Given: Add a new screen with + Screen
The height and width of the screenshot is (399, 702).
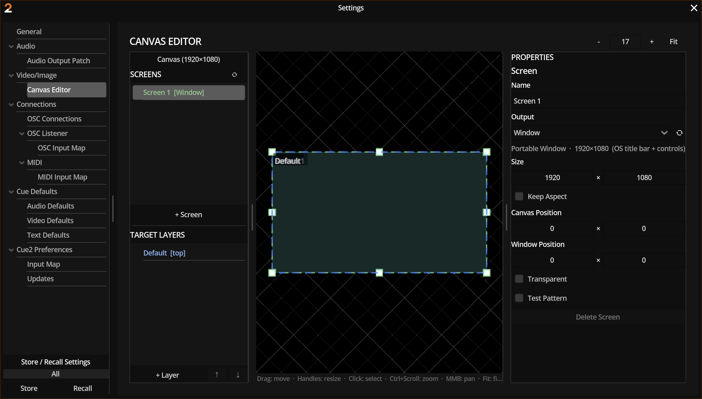Looking at the screenshot, I should pyautogui.click(x=189, y=215).
